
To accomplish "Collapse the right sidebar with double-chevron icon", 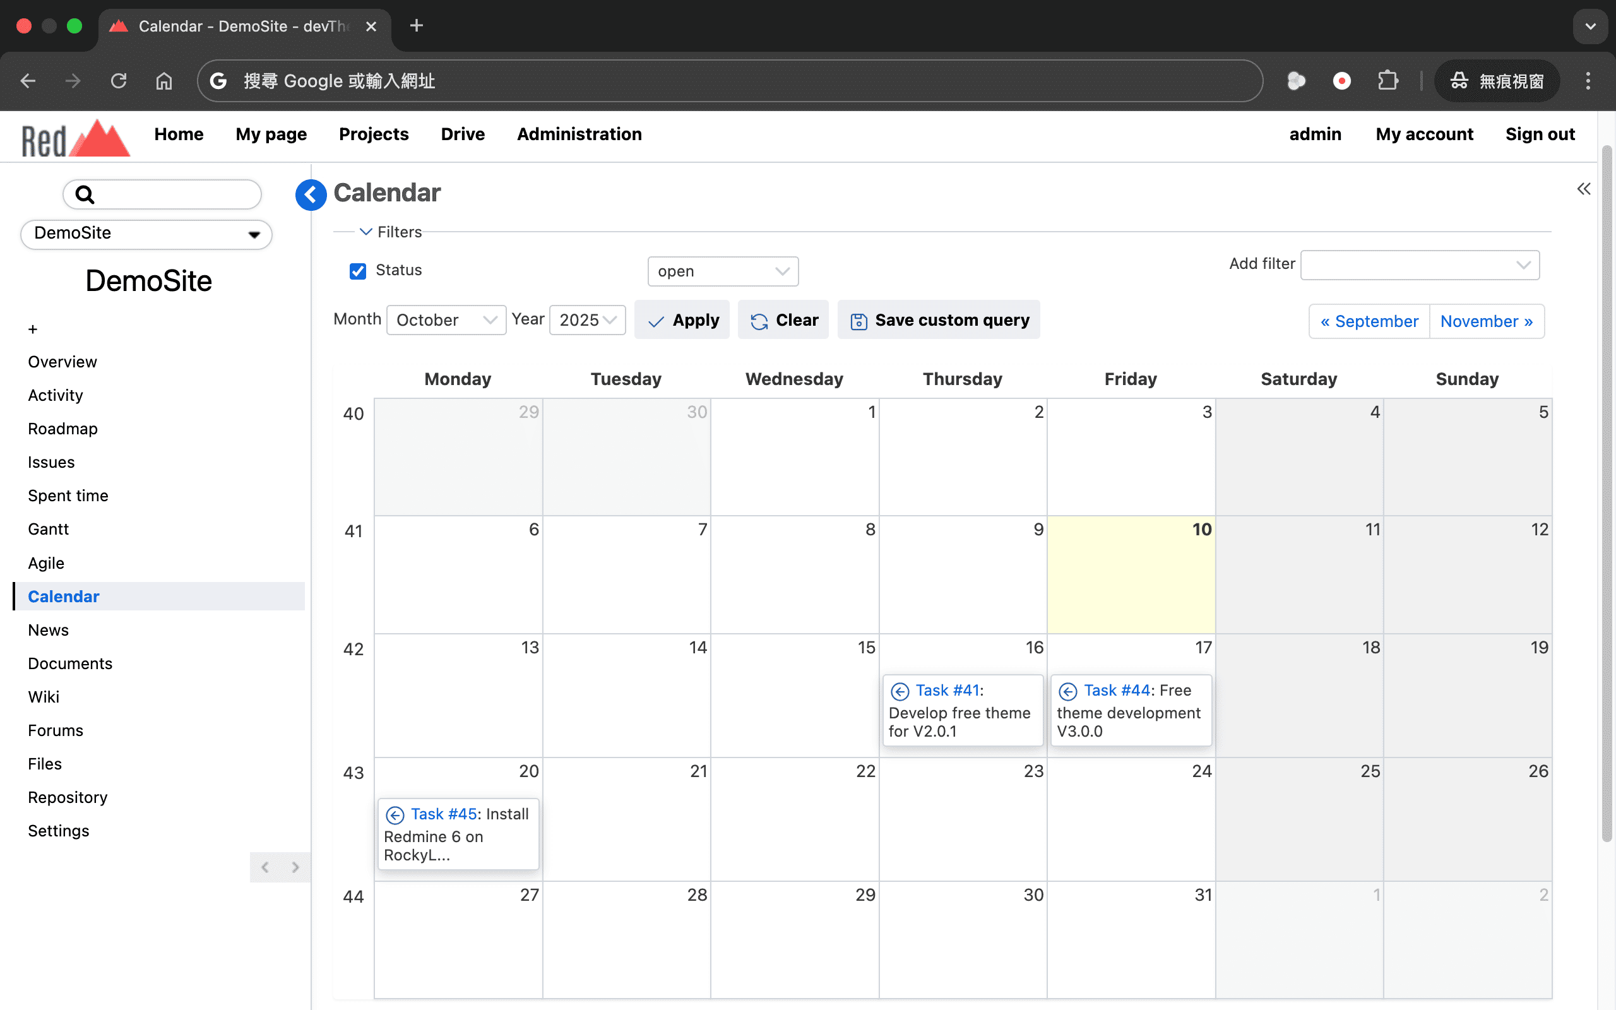I will [x=1583, y=189].
